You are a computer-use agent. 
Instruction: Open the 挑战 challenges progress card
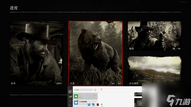(154, 36)
